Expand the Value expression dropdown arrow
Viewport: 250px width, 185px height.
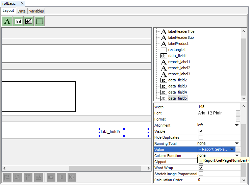[232, 150]
